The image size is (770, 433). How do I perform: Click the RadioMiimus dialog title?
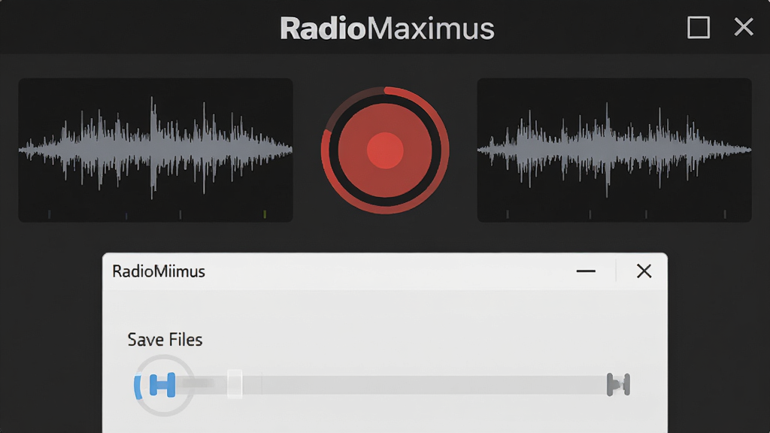point(159,271)
